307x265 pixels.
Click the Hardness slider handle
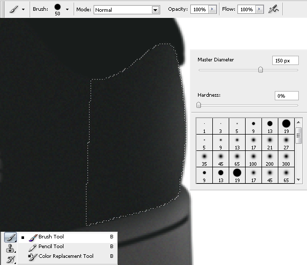[199, 105]
